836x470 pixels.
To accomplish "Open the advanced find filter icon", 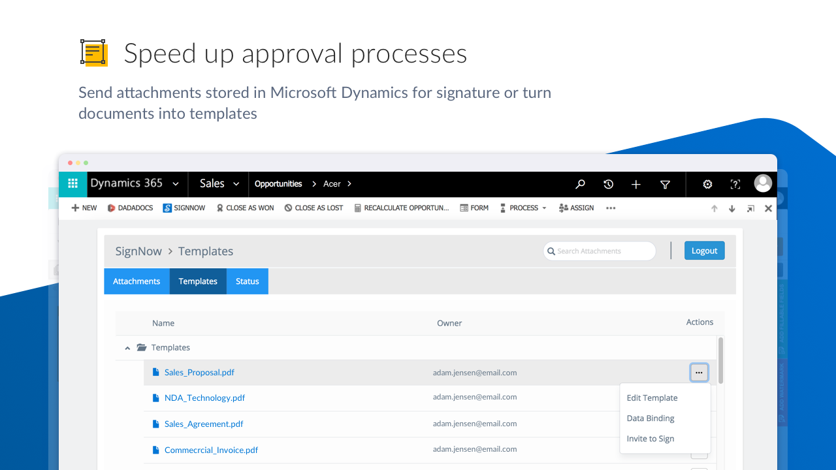I will (665, 185).
